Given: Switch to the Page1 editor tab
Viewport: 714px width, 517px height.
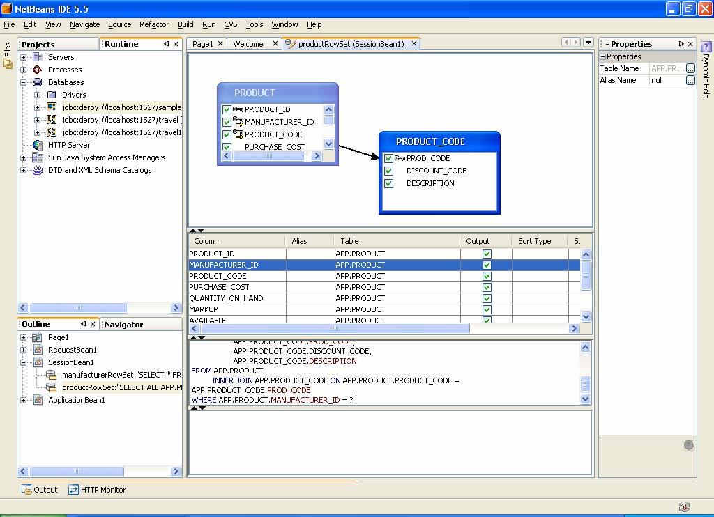Looking at the screenshot, I should coord(203,44).
